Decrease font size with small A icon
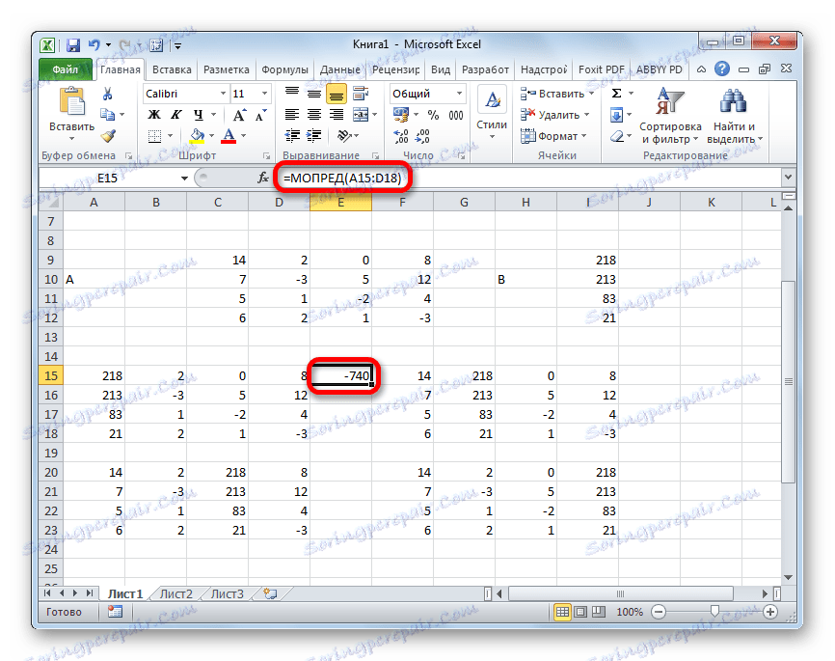 click(260, 115)
